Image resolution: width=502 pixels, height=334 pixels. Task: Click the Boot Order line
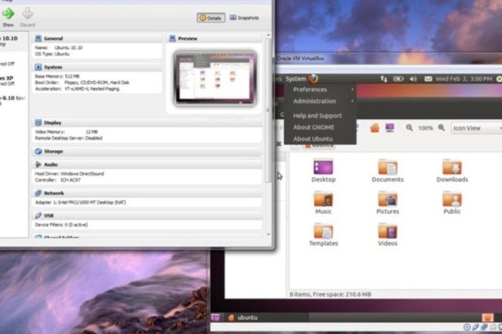click(x=82, y=82)
